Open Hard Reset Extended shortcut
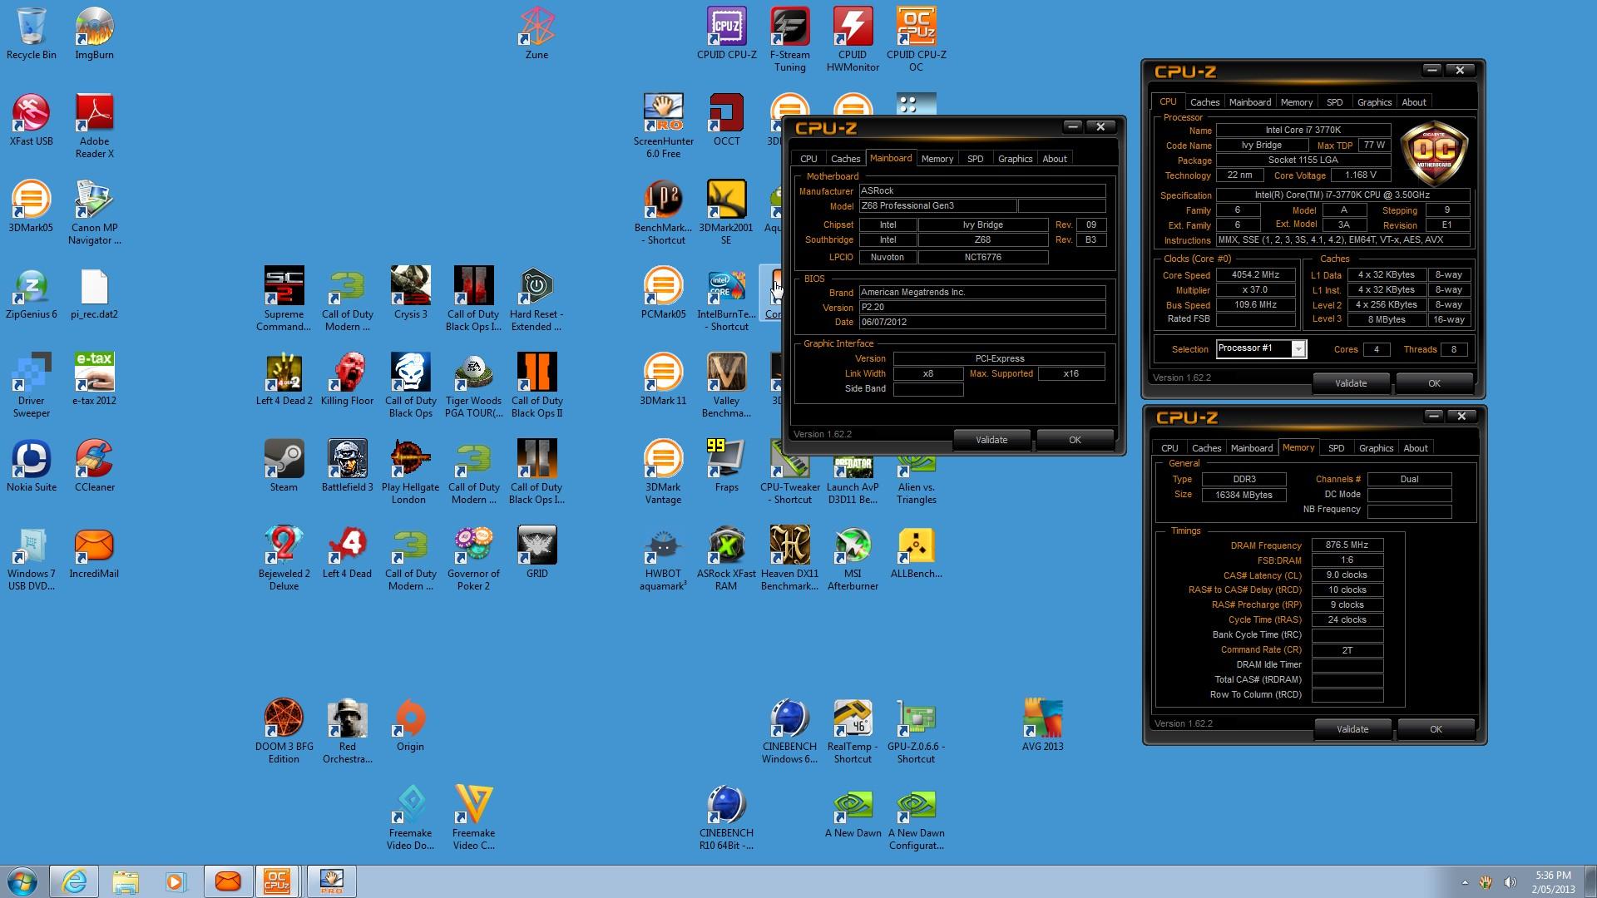The image size is (1597, 898). click(x=536, y=299)
